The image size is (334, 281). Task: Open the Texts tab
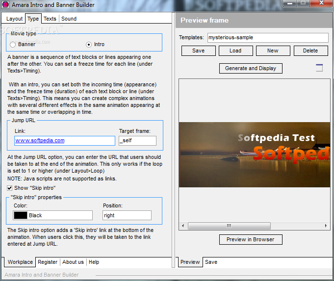pos(50,19)
